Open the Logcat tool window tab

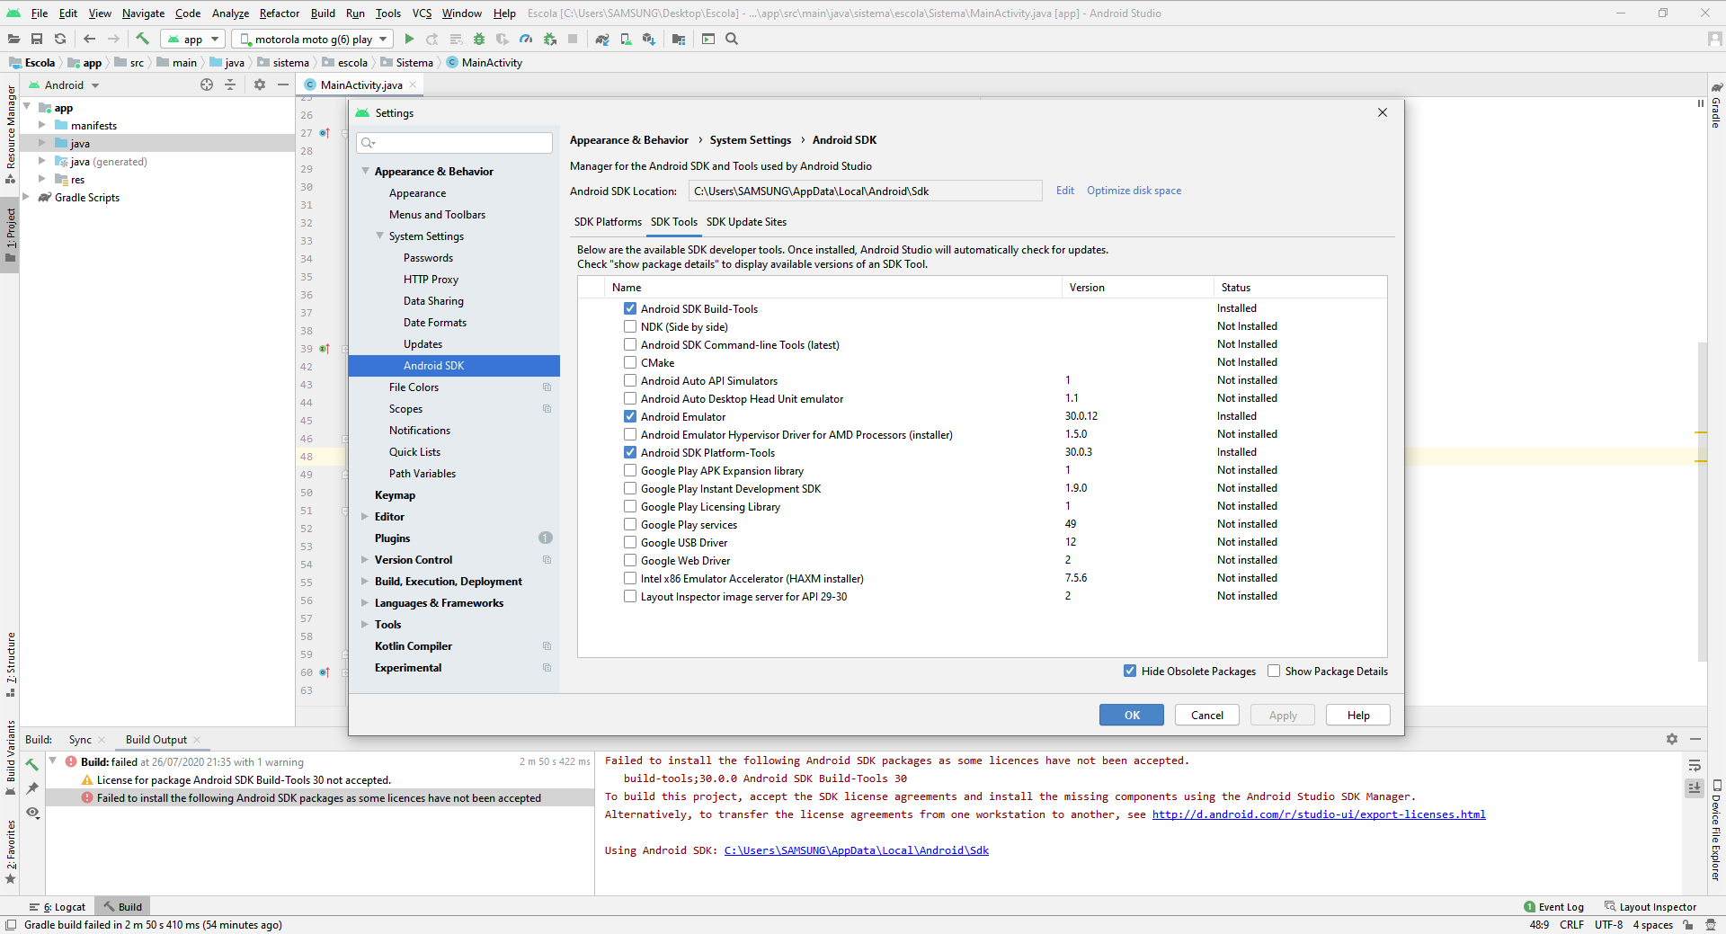tap(58, 907)
